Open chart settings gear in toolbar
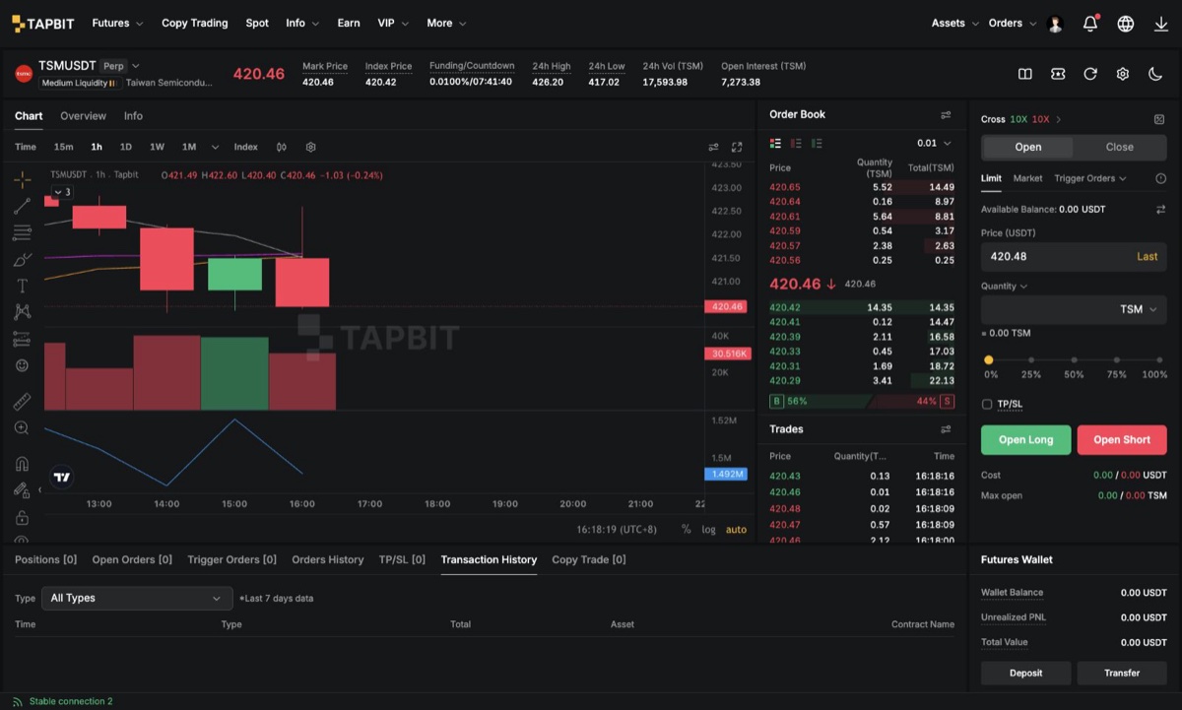Screen dimensions: 1182x710 [x=311, y=147]
